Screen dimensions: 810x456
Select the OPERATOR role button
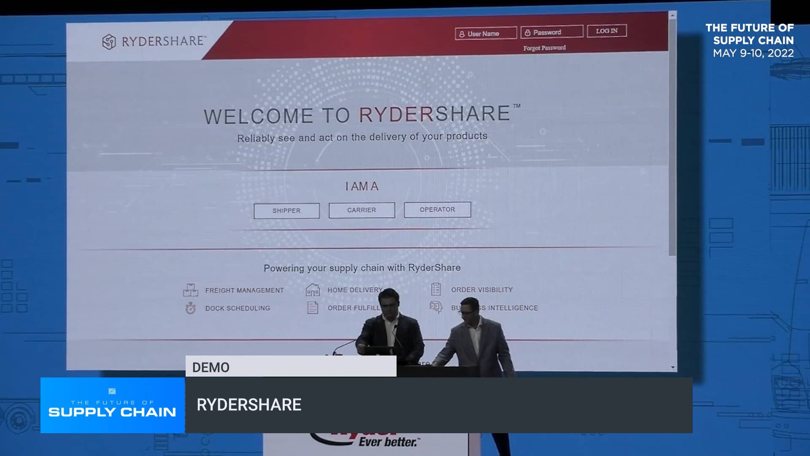(x=437, y=209)
